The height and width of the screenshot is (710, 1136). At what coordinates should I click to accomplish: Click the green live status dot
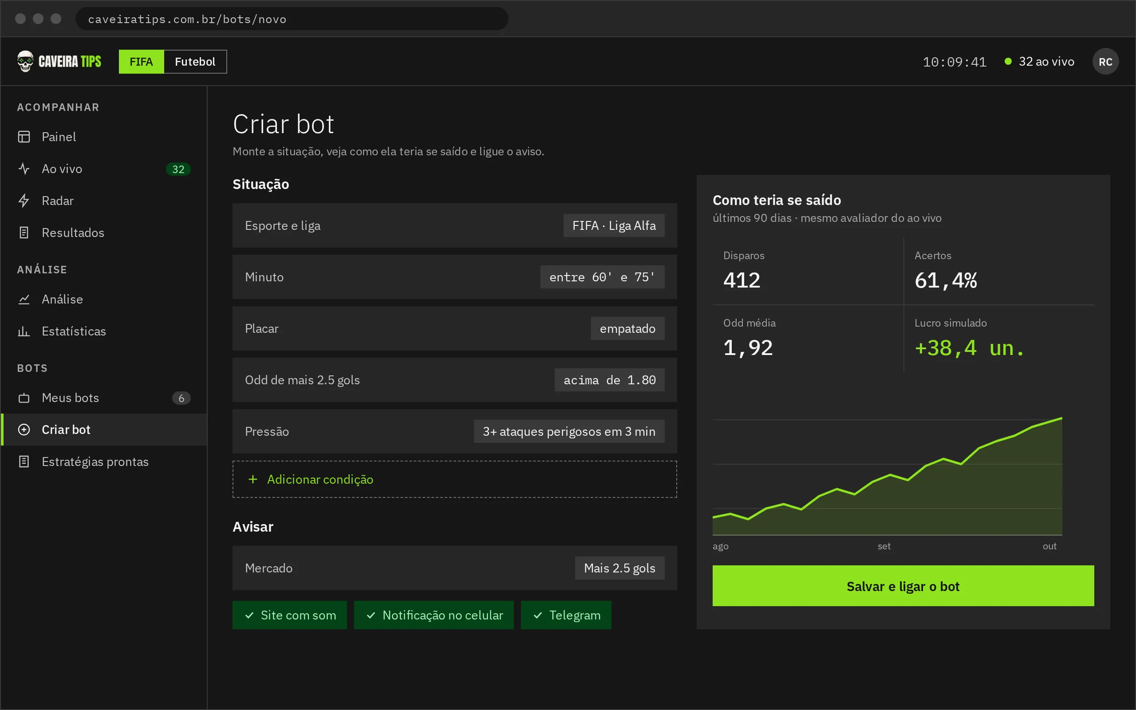click(x=1008, y=62)
